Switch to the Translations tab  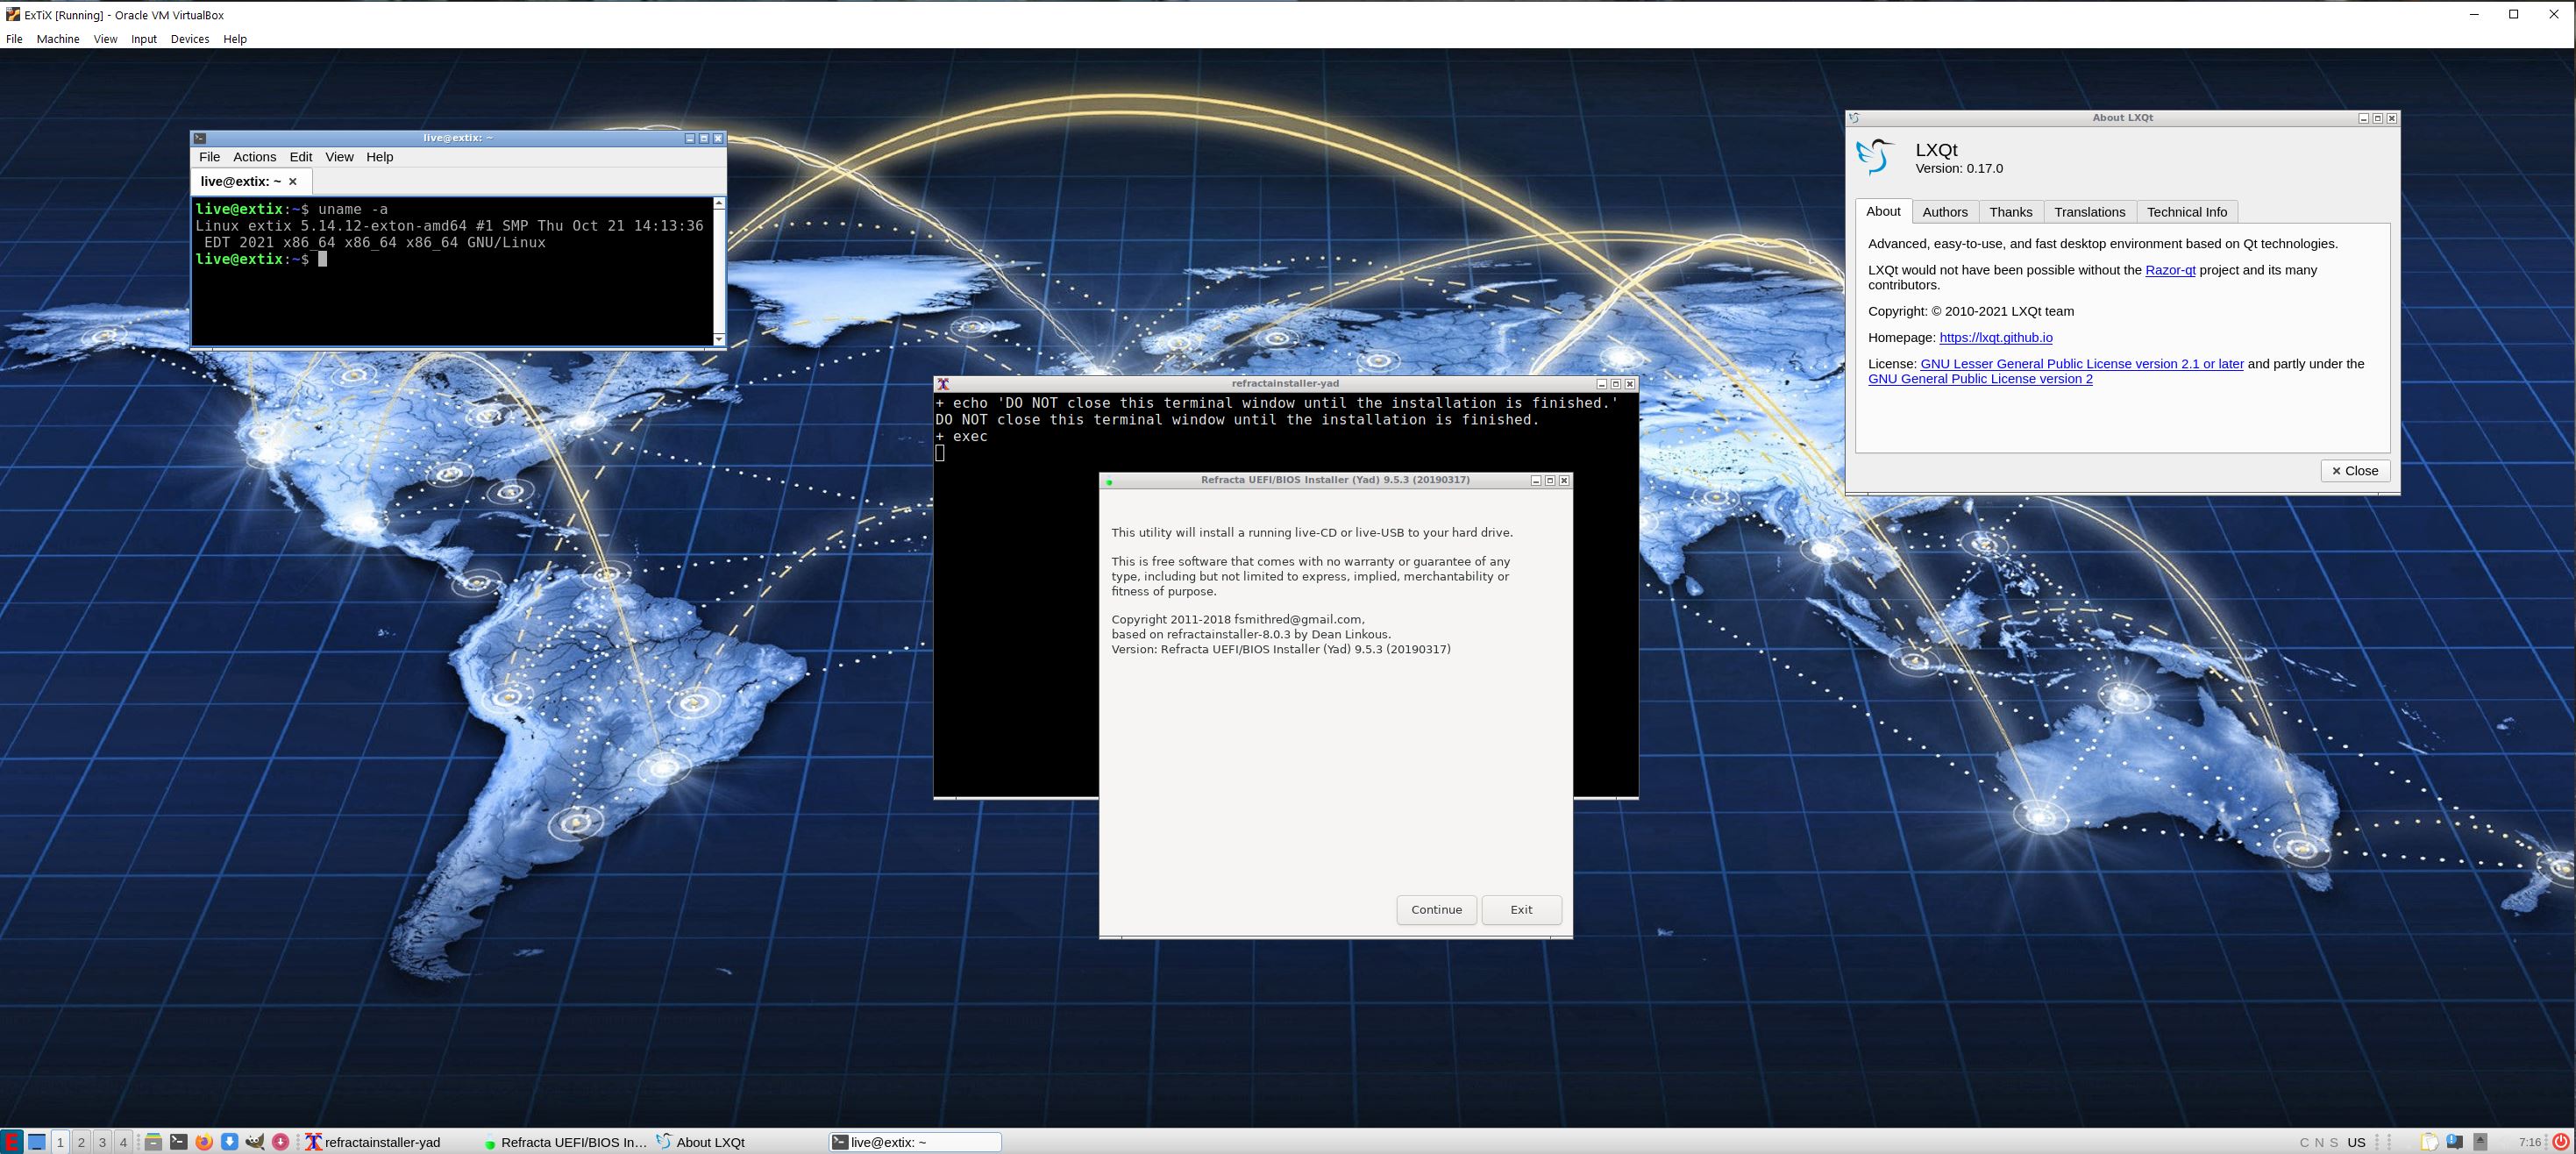pos(2090,212)
